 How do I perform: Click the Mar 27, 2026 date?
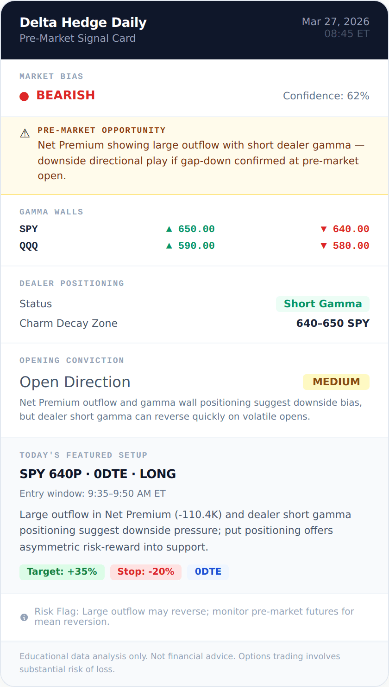[335, 21]
